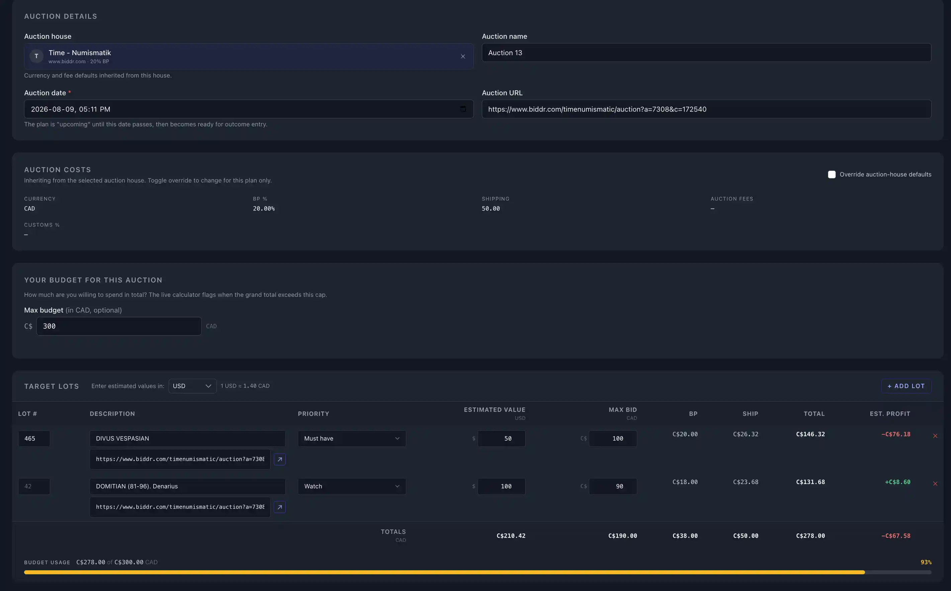951x591 pixels.
Task: Click the DOMITIAN BP C$18.00
Action: coord(685,482)
